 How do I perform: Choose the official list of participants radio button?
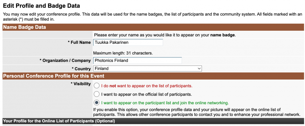pyautogui.click(x=97, y=94)
